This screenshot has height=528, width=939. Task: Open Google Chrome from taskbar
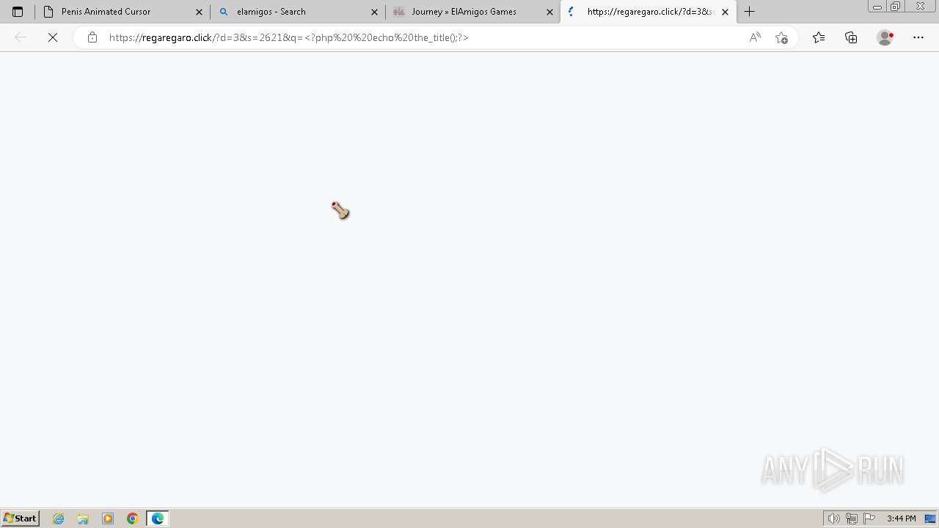click(x=133, y=518)
